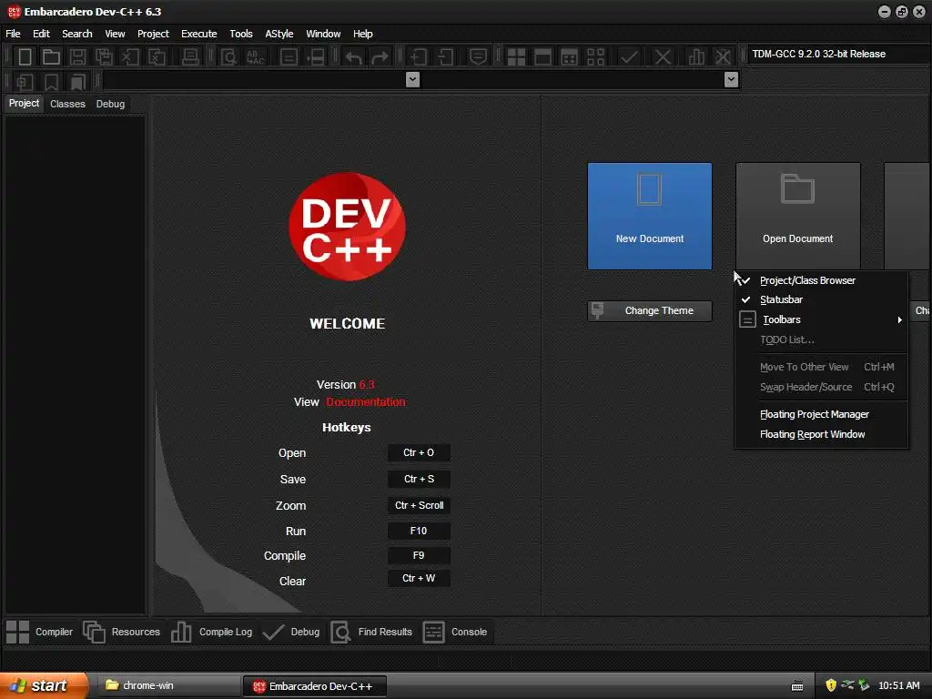Open the Window menu

coord(323,34)
